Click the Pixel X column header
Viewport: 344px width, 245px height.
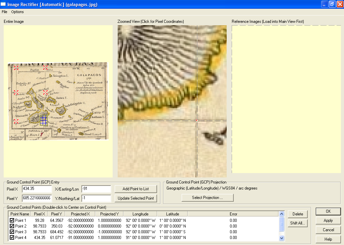click(39, 214)
